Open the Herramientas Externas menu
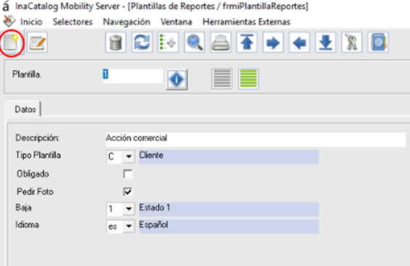Image resolution: width=410 pixels, height=266 pixels. click(246, 22)
